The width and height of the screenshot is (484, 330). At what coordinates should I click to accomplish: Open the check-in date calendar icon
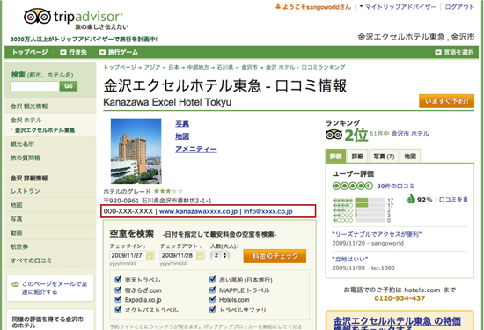pyautogui.click(x=150, y=255)
